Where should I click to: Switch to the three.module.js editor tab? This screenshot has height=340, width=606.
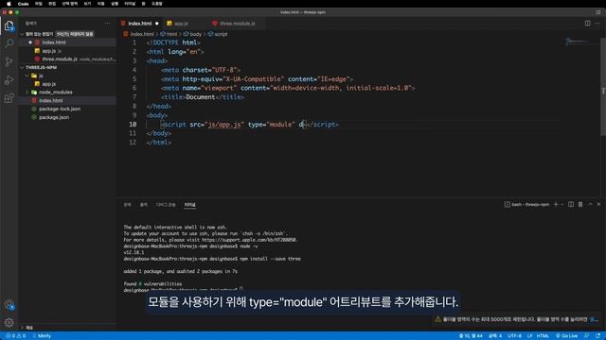pyautogui.click(x=238, y=24)
